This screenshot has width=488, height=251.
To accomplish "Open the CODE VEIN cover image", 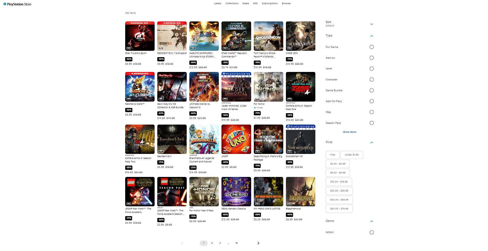I will click(x=300, y=36).
